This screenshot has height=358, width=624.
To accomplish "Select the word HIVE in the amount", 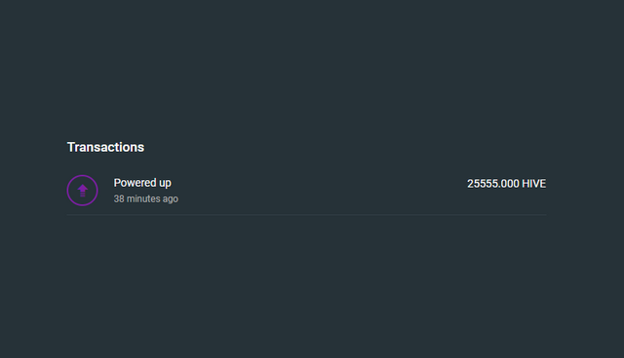I will pos(533,184).
